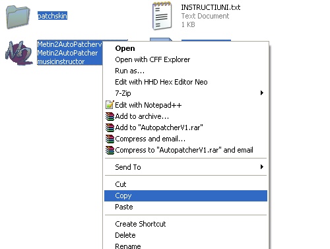Choose Create Shortcut option
This screenshot has height=249, width=330.
tap(141, 224)
